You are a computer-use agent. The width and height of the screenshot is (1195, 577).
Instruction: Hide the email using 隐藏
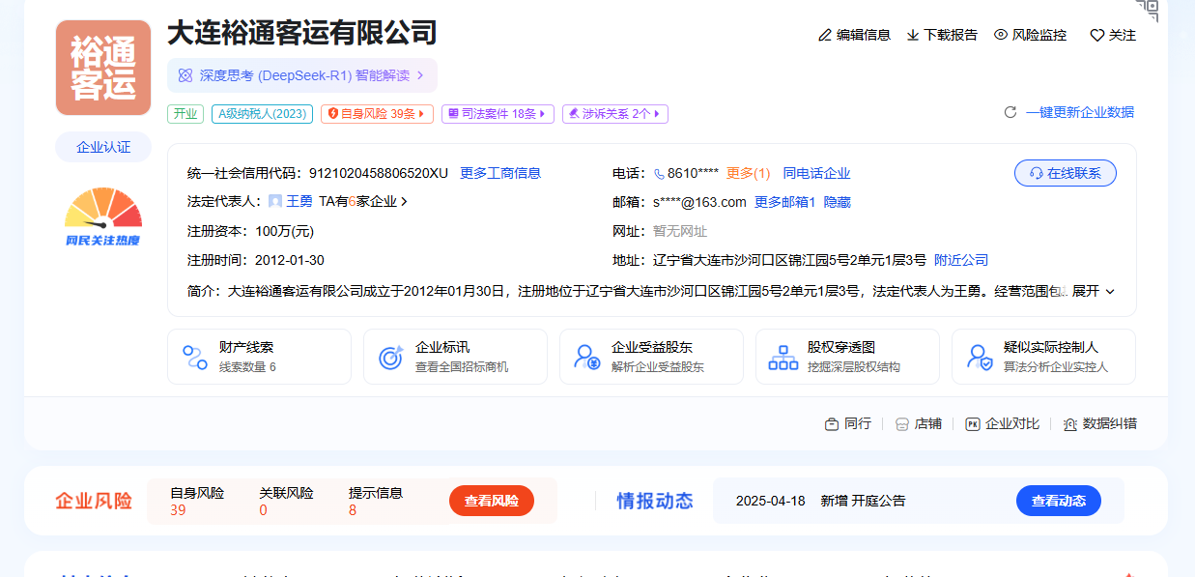click(838, 202)
